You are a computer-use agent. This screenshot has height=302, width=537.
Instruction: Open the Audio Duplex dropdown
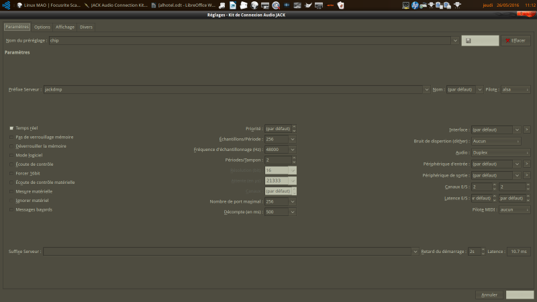point(501,152)
